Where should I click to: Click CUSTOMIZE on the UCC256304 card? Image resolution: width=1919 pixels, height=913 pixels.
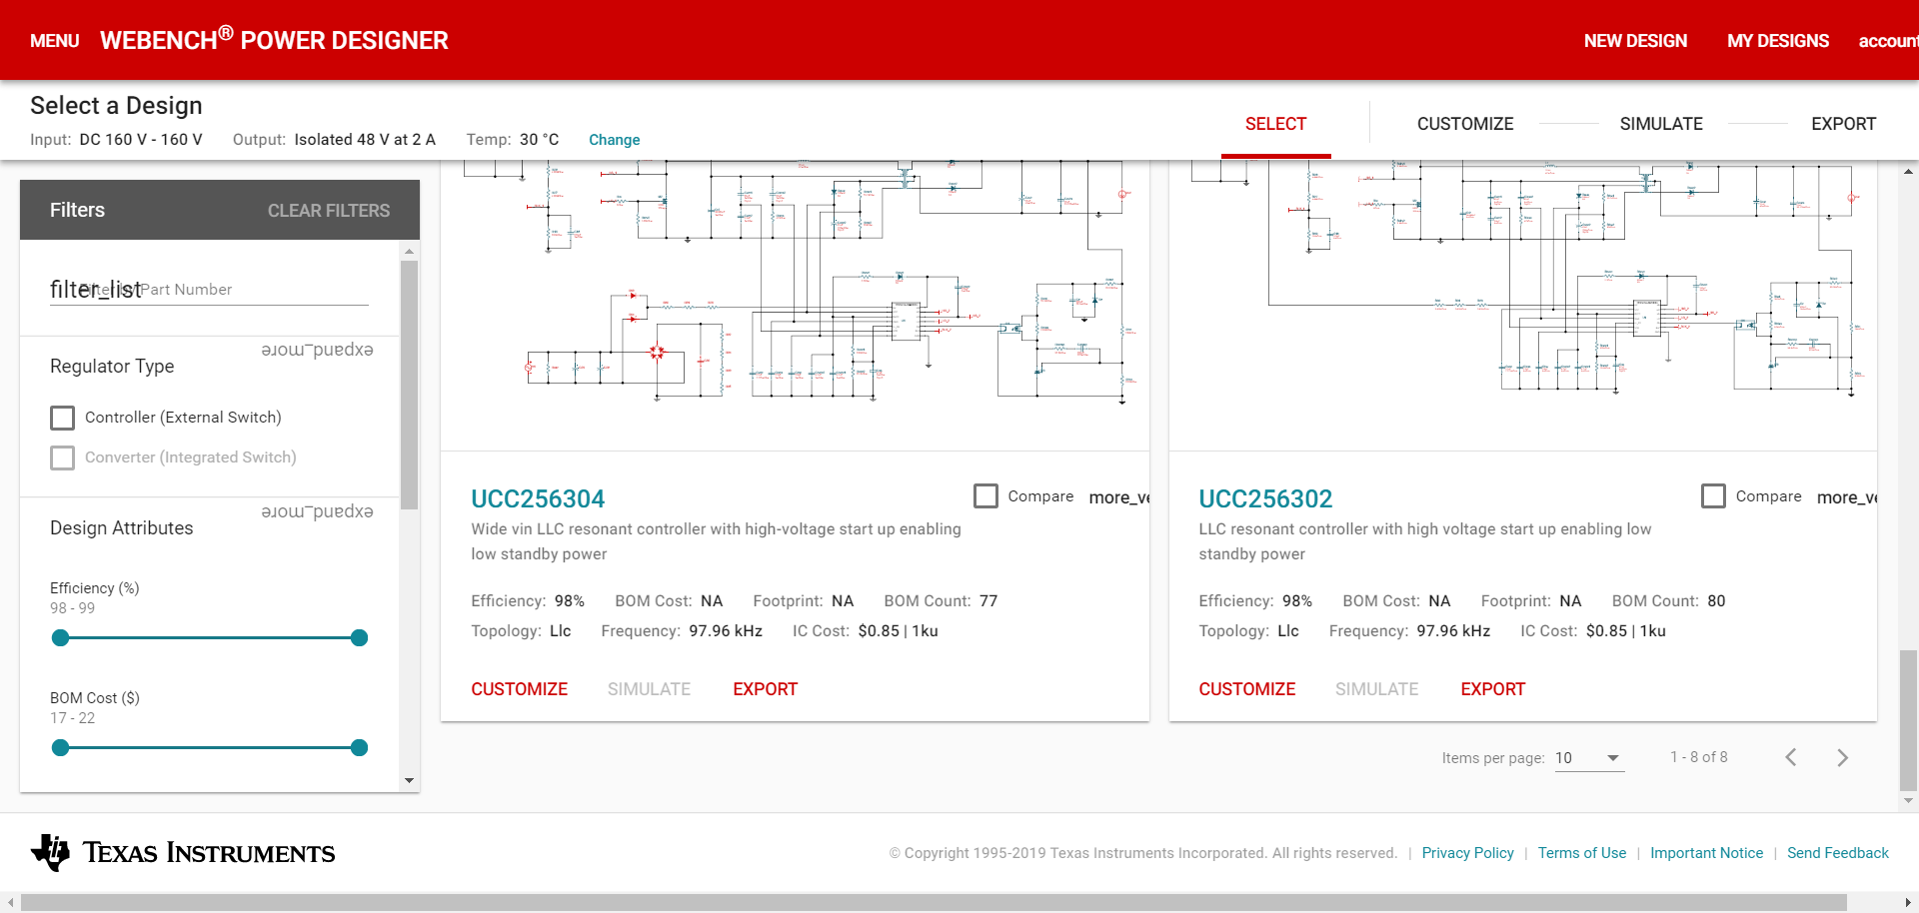click(519, 689)
